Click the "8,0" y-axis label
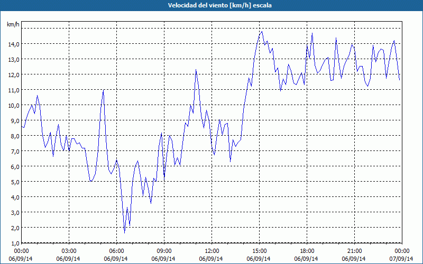Image resolution: width=423 pixels, height=264 pixels. pos(14,136)
